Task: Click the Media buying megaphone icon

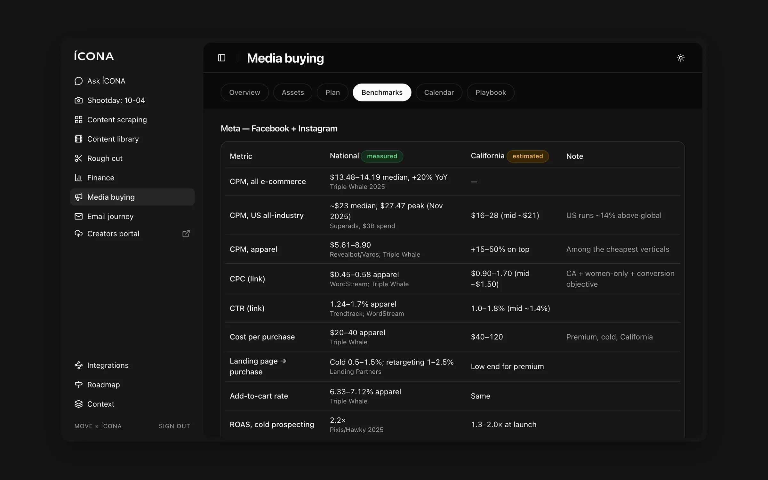Action: point(78,197)
